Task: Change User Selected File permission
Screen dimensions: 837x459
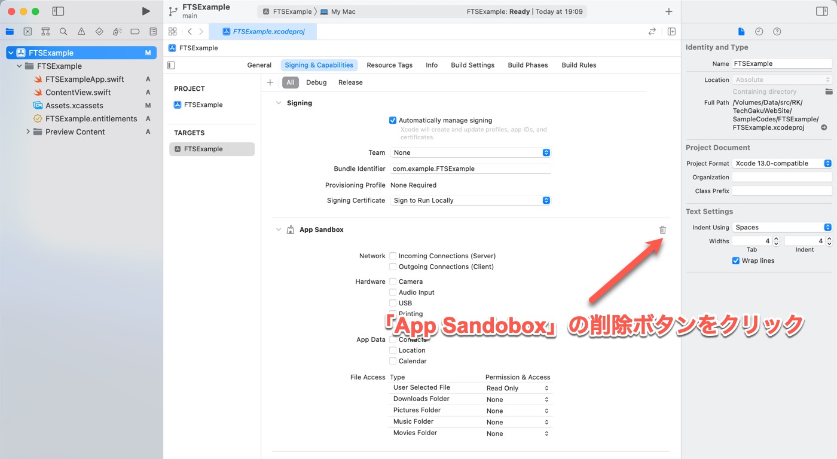Action: click(x=518, y=388)
